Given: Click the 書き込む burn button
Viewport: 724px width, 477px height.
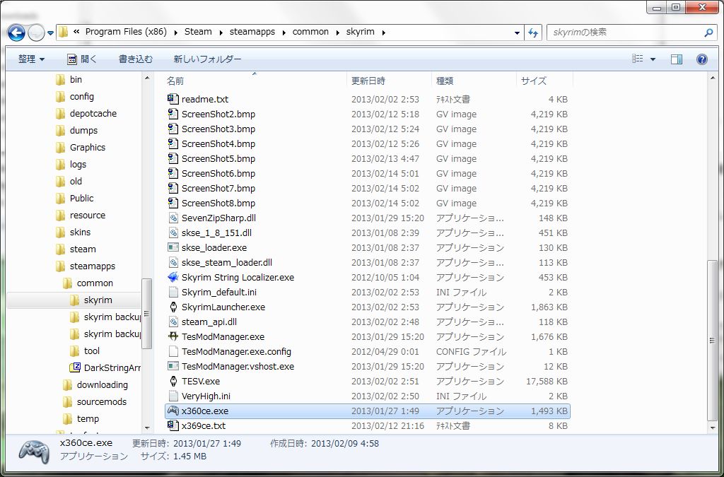Looking at the screenshot, I should pos(135,59).
